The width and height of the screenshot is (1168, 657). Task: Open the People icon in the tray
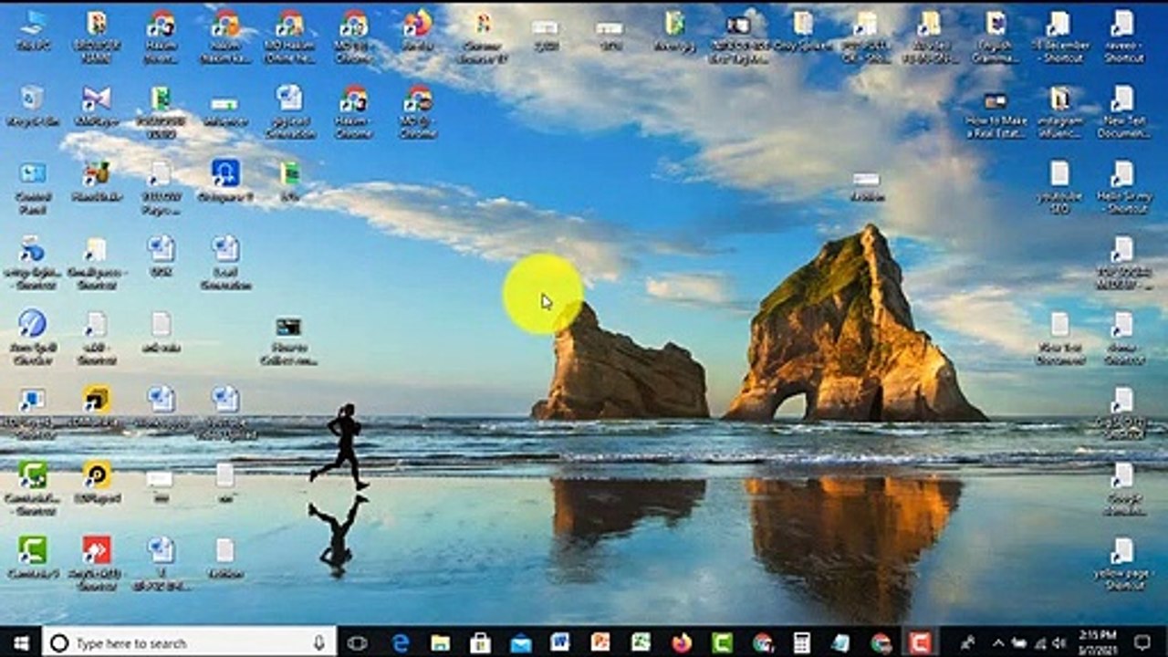(x=968, y=642)
